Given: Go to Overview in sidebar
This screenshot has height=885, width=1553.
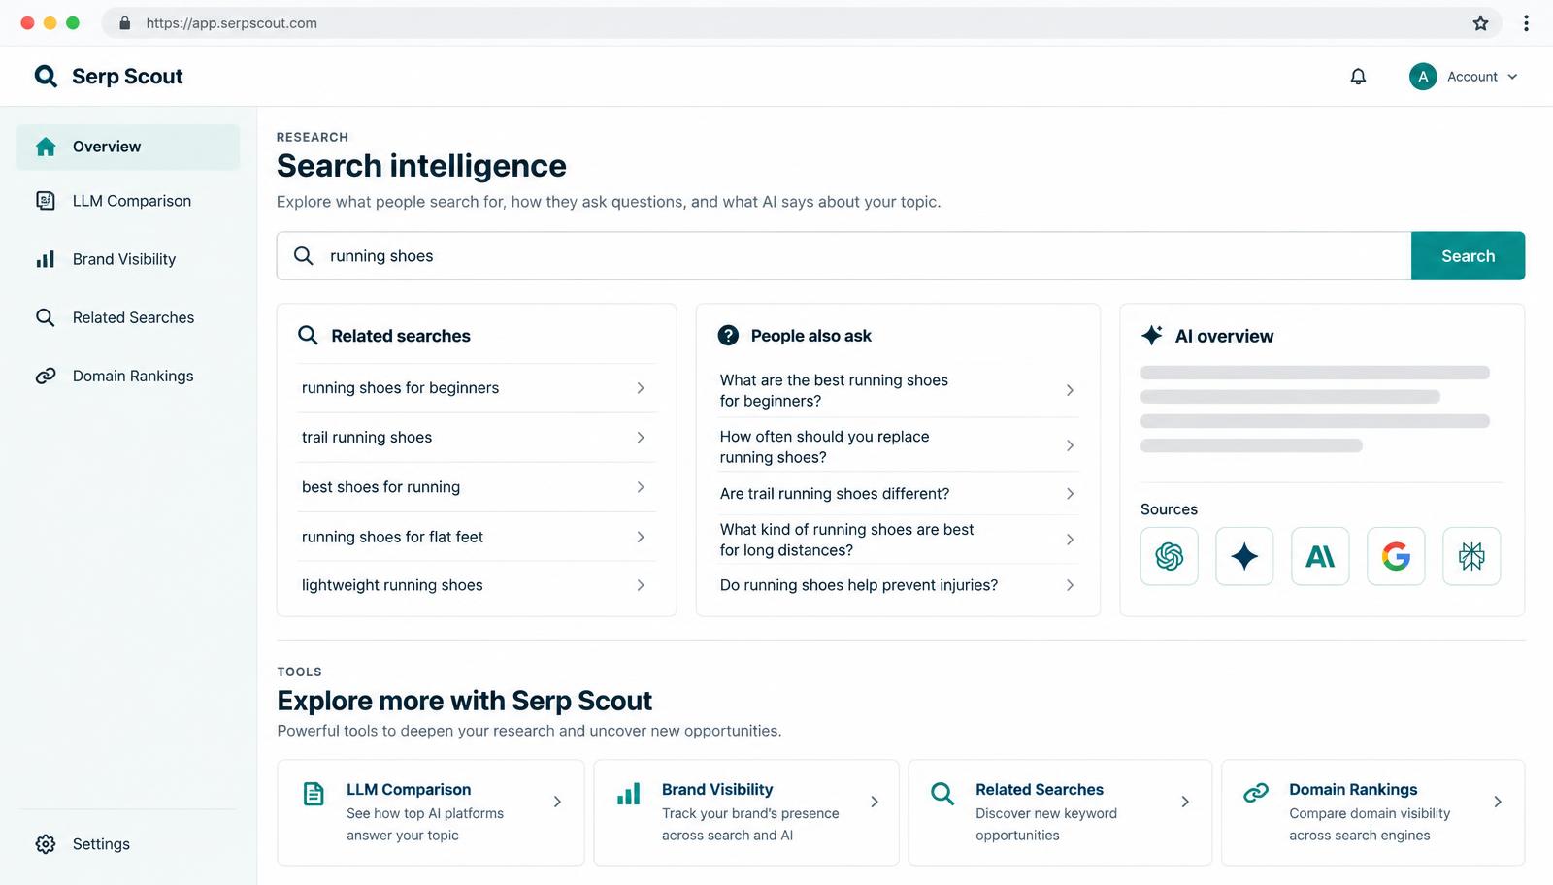Looking at the screenshot, I should [x=127, y=147].
